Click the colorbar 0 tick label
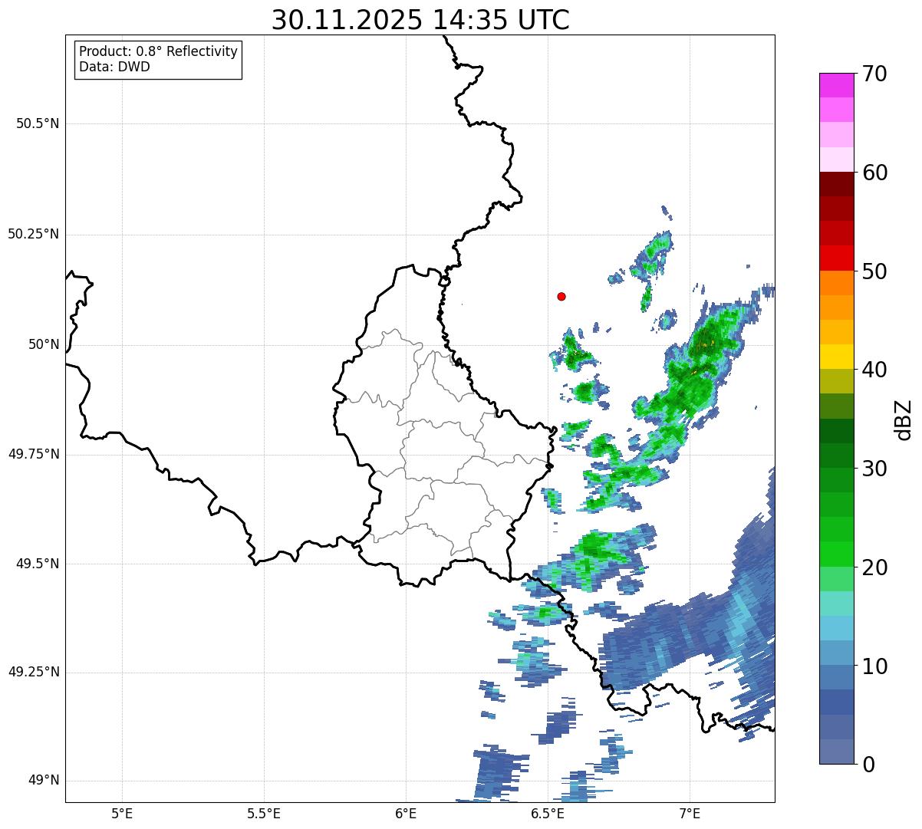This screenshot has width=922, height=829. 868,765
